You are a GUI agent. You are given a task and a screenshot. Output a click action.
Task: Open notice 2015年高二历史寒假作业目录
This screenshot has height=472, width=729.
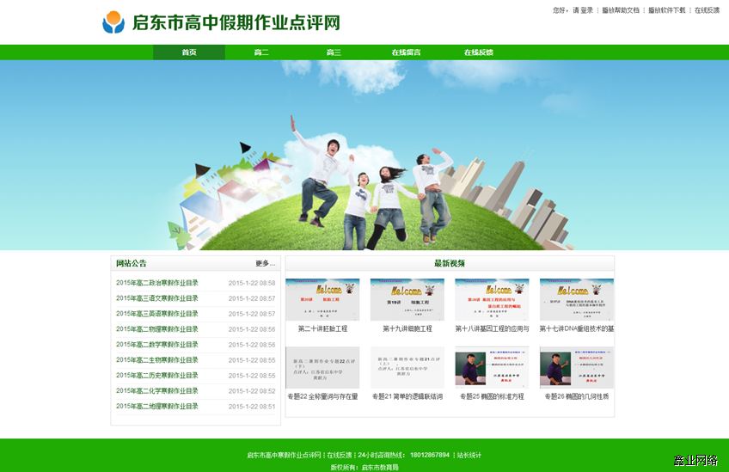pyautogui.click(x=157, y=375)
